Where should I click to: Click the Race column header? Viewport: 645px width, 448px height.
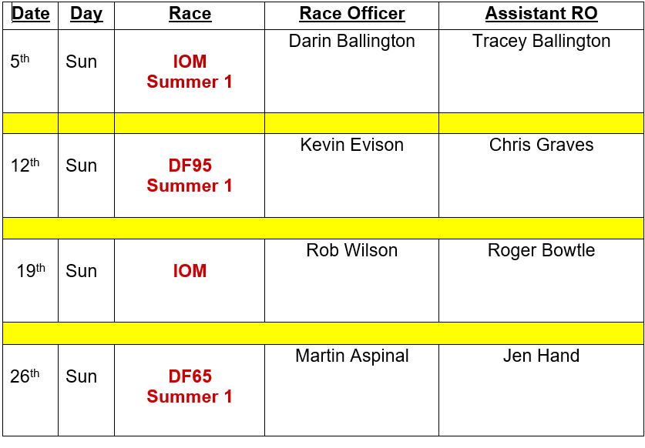coord(190,14)
